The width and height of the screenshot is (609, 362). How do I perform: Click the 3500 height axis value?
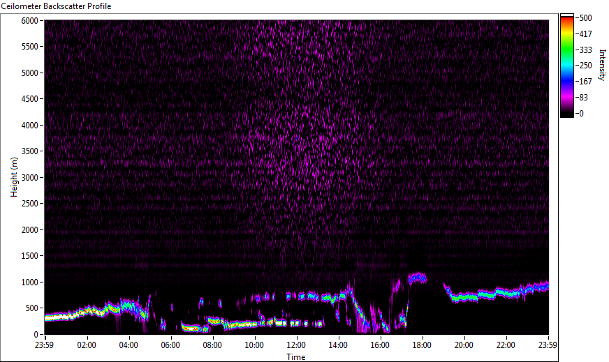(29, 151)
